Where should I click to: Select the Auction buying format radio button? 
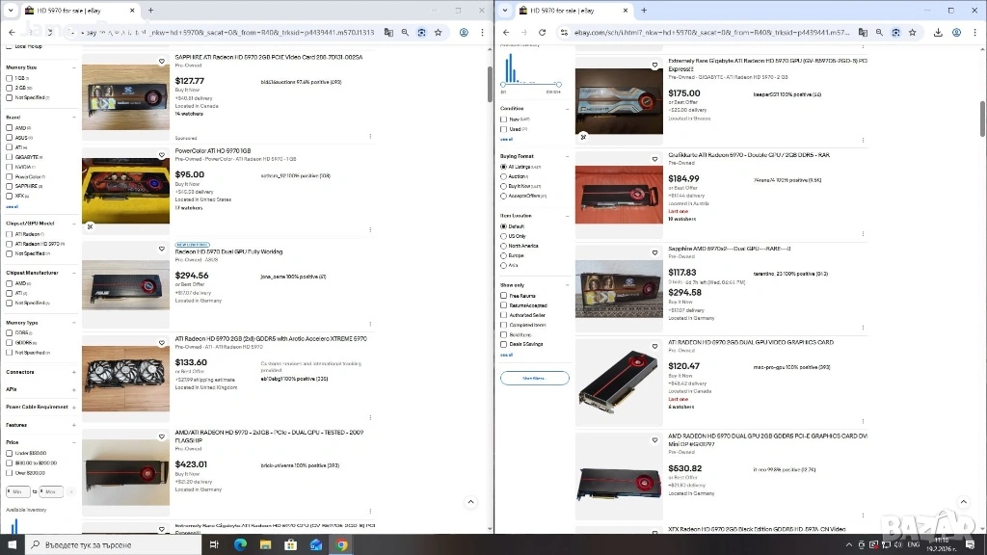click(503, 176)
